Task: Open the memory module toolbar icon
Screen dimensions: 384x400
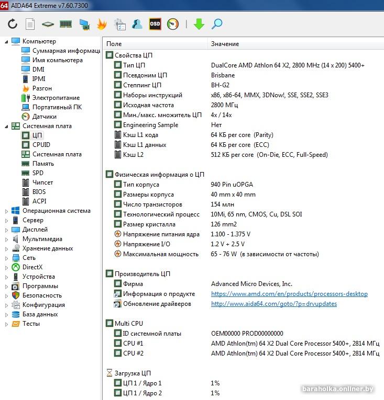Action: pyautogui.click(x=65, y=24)
